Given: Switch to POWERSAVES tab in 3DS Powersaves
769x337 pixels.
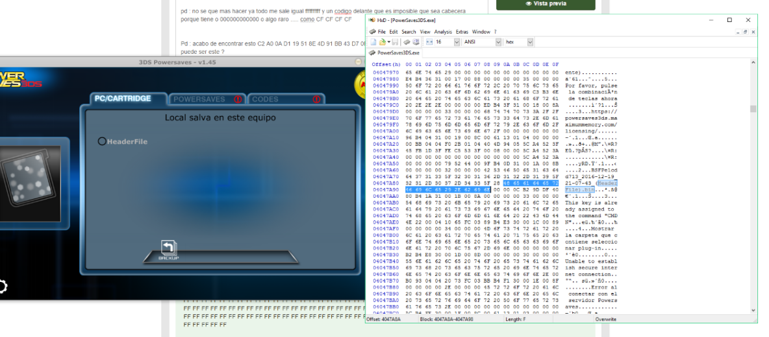Looking at the screenshot, I should pos(206,99).
